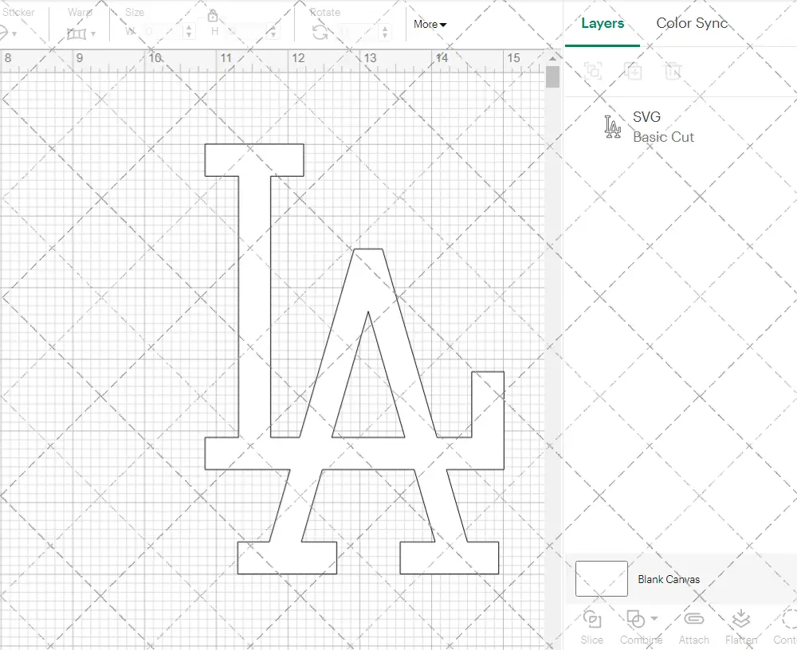Click the Delete trash icon
The height and width of the screenshot is (650, 797).
(673, 70)
